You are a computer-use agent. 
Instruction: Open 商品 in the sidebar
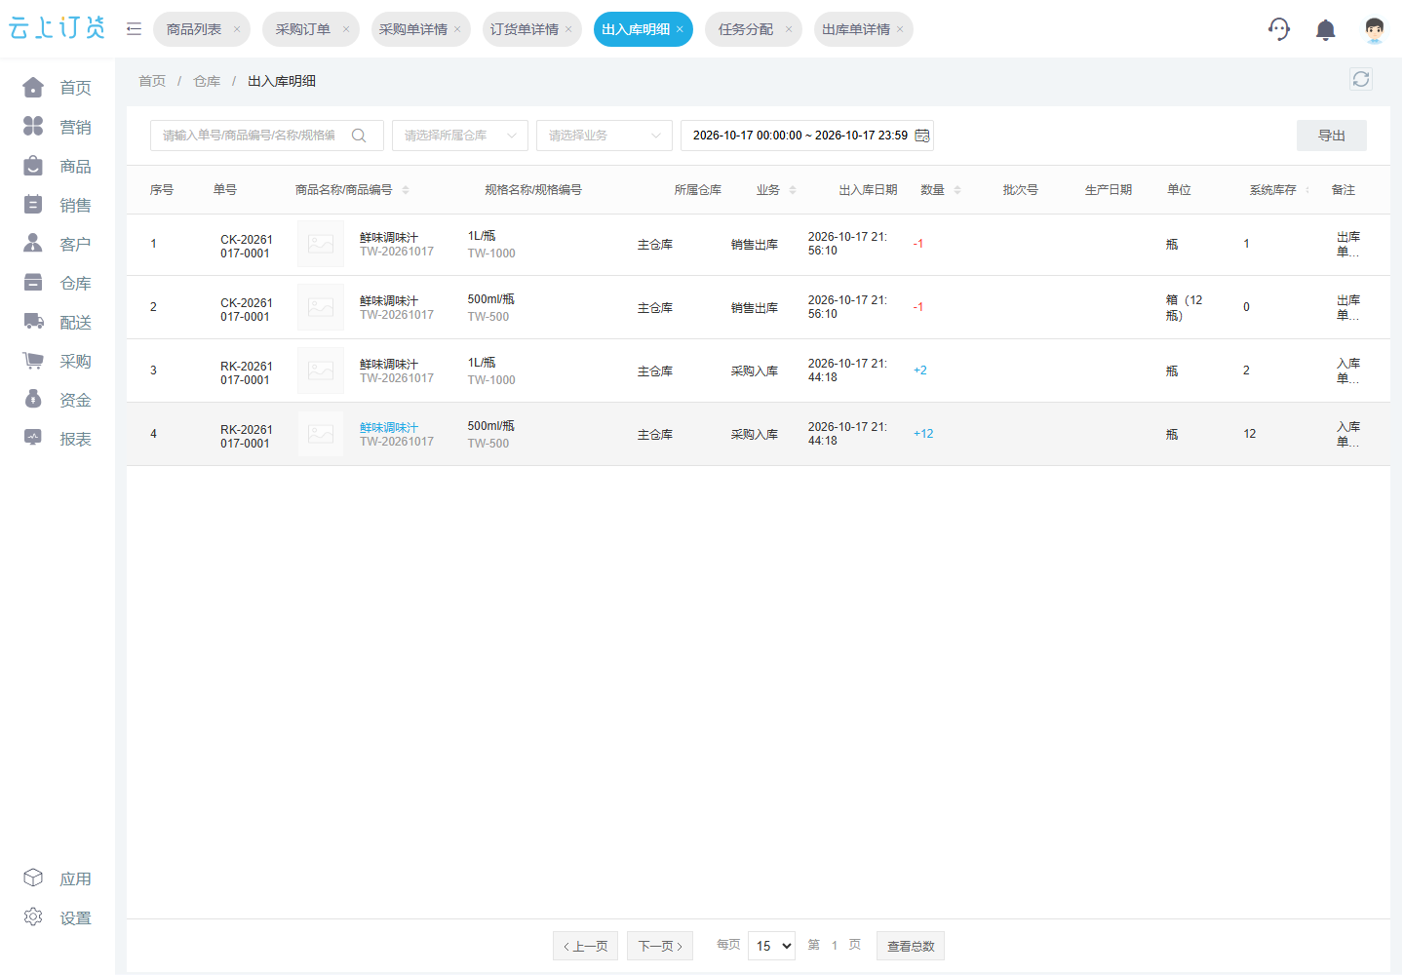point(58,166)
